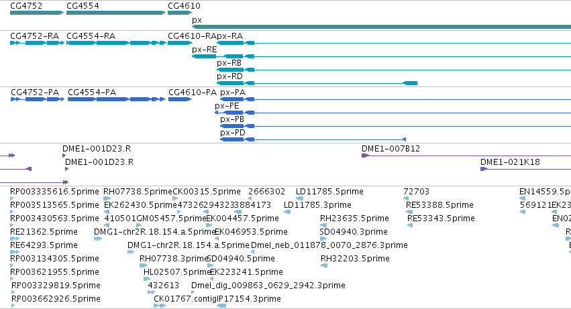Open the CG4610-RA transcript label
This screenshot has width=571, height=309.
[193, 36]
